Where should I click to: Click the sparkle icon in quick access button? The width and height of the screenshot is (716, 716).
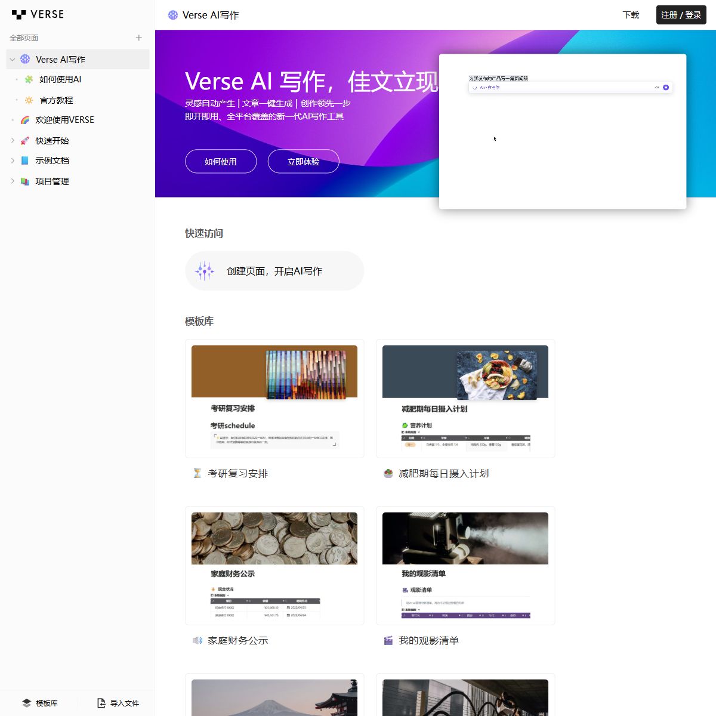click(x=205, y=271)
